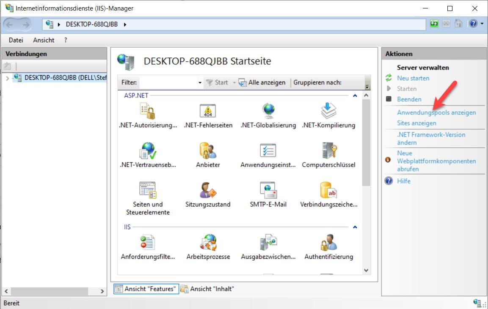Collapse the IIS group section
This screenshot has height=309, width=488.
[355, 227]
